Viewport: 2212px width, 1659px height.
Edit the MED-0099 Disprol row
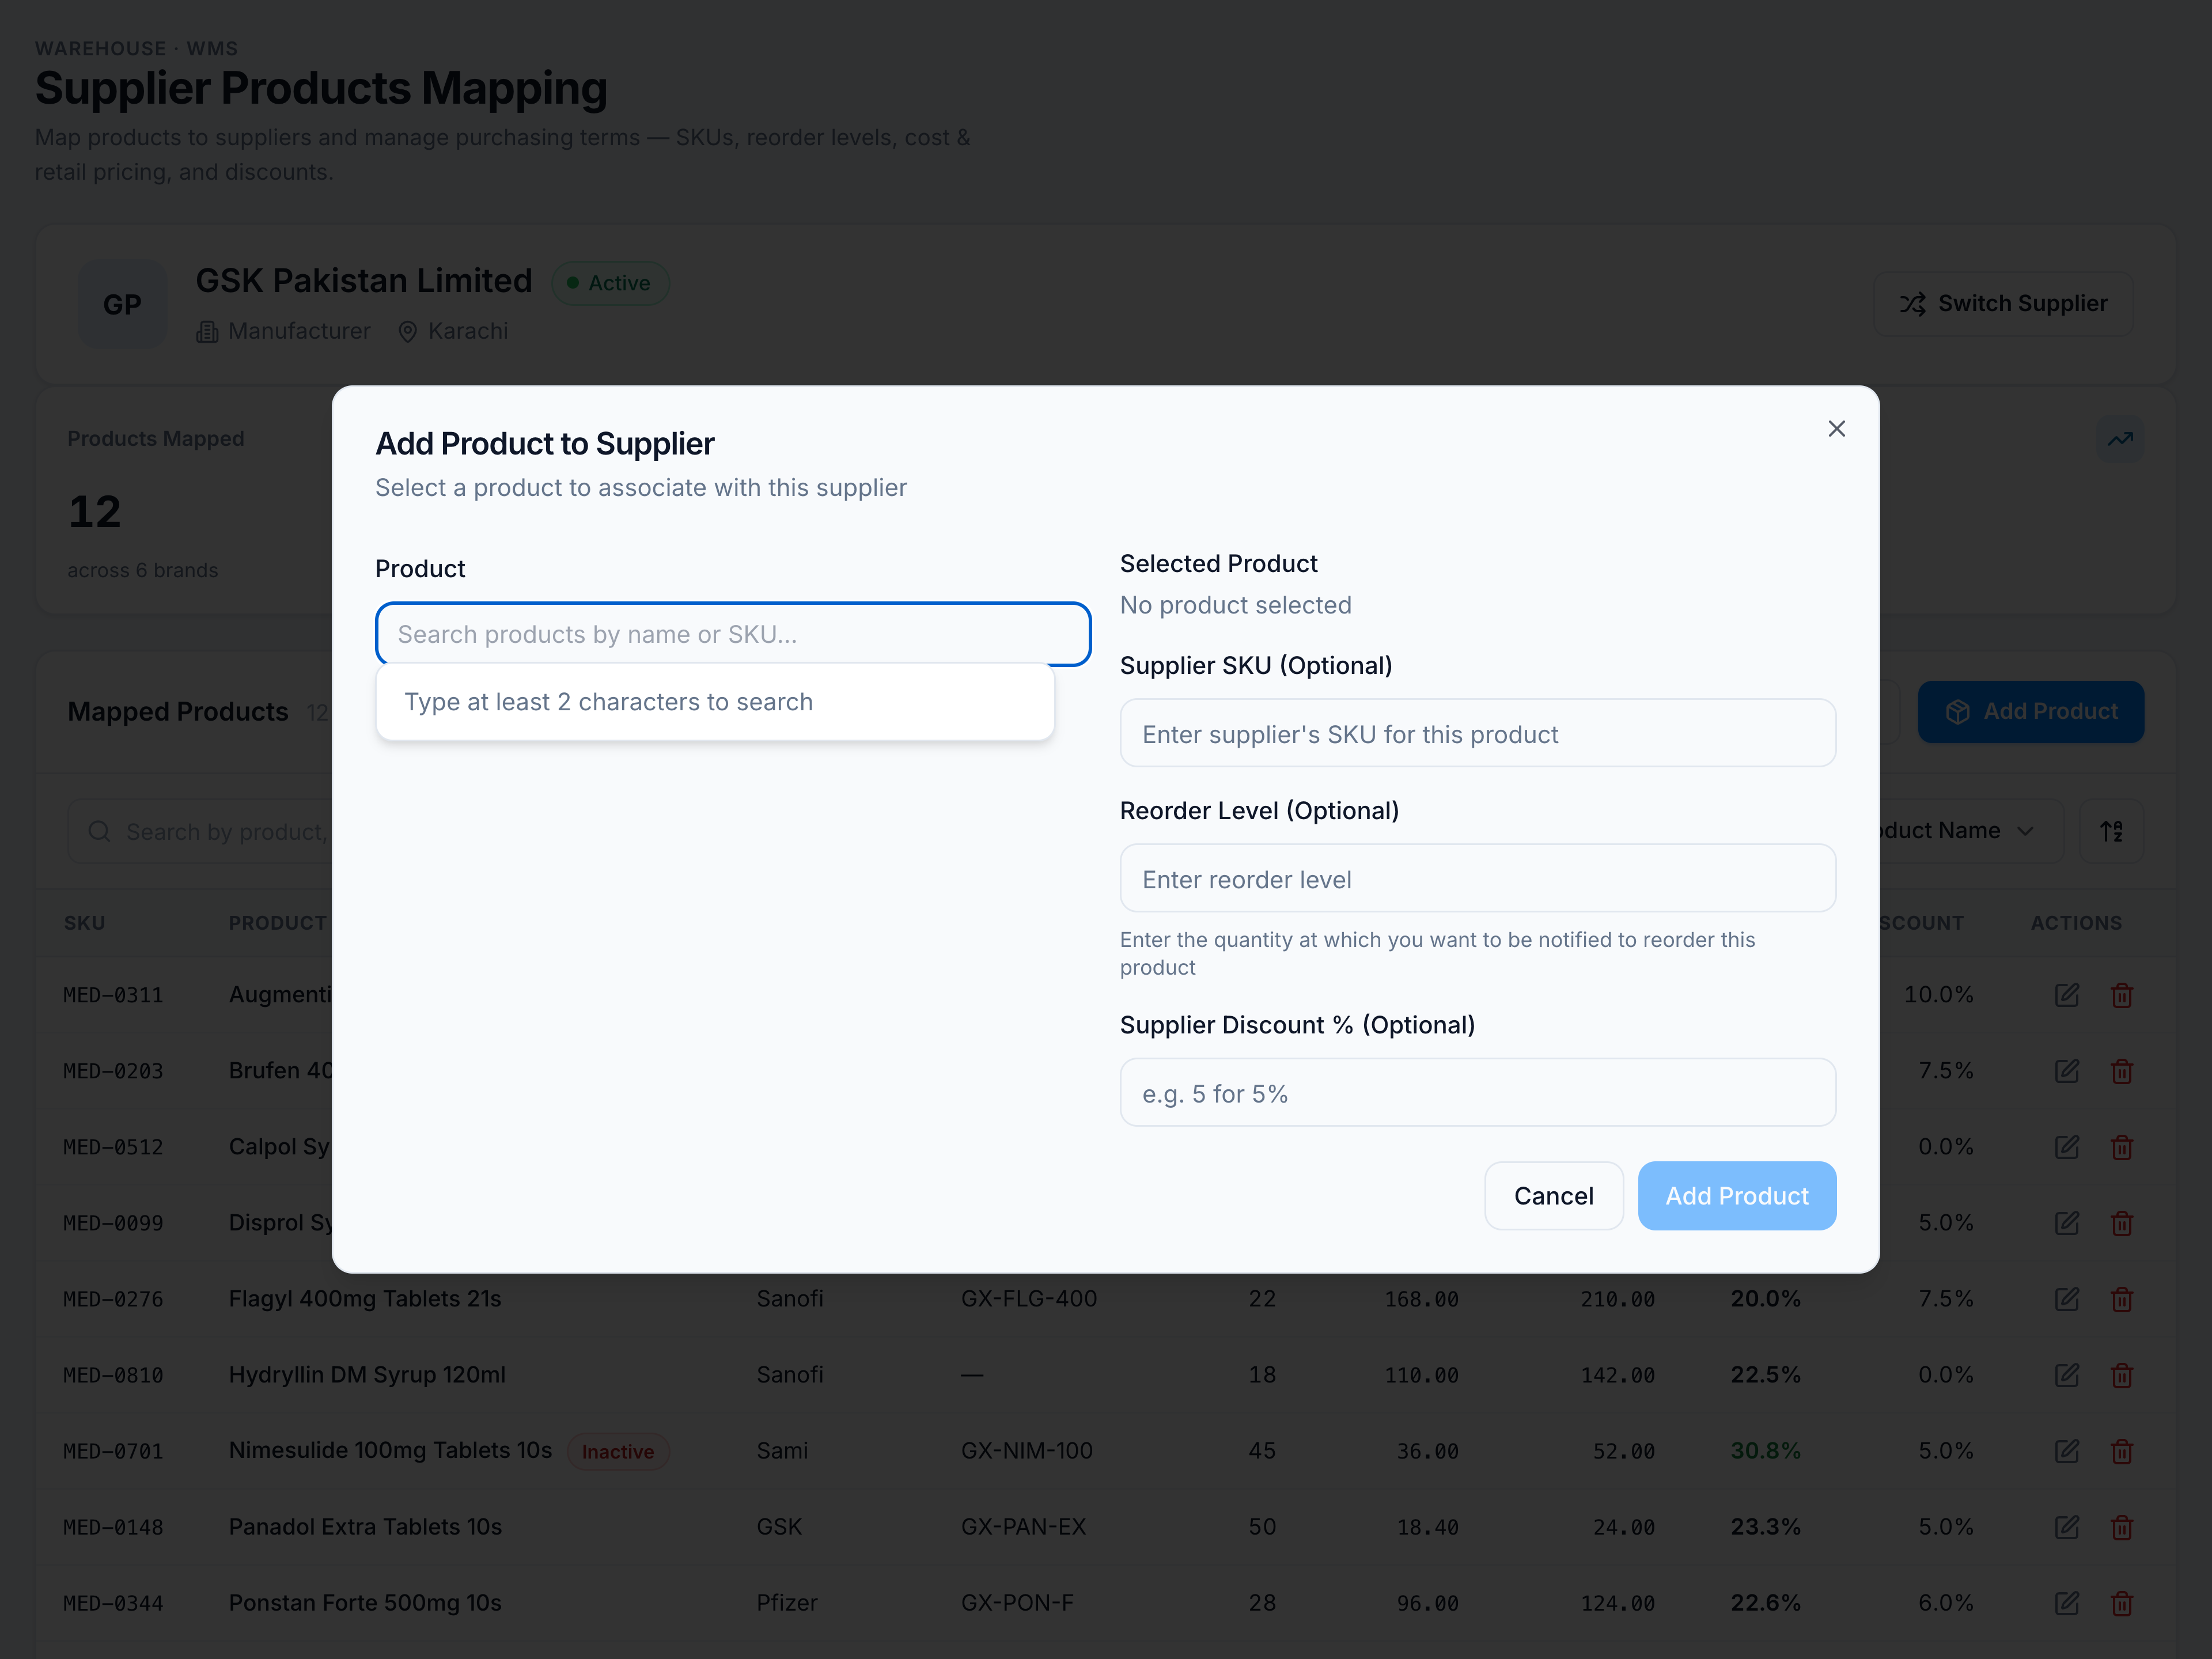[x=2067, y=1223]
